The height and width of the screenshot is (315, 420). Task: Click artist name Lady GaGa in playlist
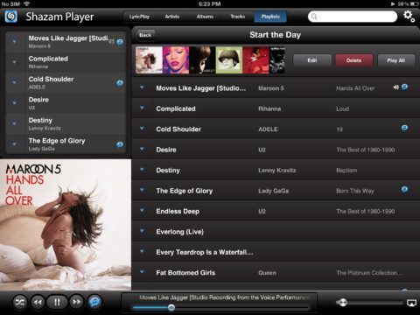pyautogui.click(x=273, y=191)
